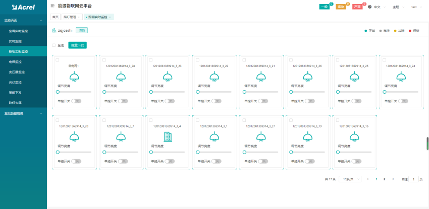Click the lamp icon for device 12012081369914_3_16
The width and height of the screenshot is (429, 209).
pyautogui.click(x=353, y=136)
